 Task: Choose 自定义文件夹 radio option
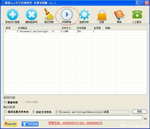point(33,112)
